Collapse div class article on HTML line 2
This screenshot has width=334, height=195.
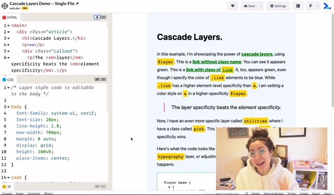(x=8, y=32)
